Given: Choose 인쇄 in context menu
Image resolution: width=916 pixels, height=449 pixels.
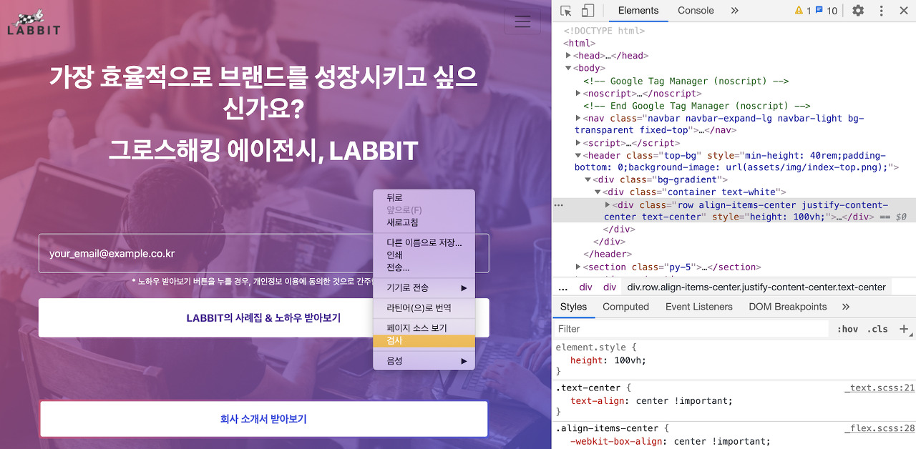Looking at the screenshot, I should coord(424,255).
